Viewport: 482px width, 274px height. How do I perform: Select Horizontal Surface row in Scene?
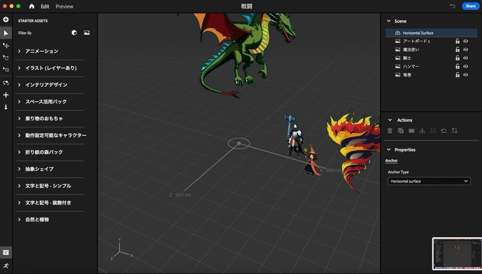click(431, 33)
